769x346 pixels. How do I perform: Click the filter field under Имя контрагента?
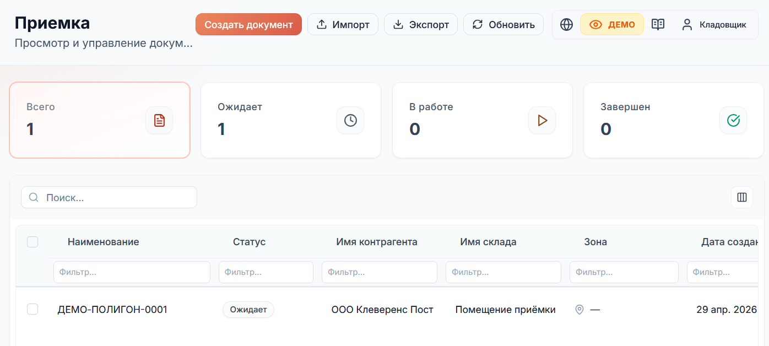pos(380,272)
